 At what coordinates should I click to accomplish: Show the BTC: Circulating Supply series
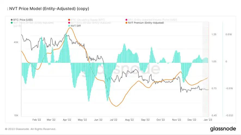[x=87, y=20]
